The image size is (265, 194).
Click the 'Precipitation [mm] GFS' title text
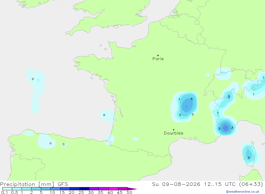(34, 184)
